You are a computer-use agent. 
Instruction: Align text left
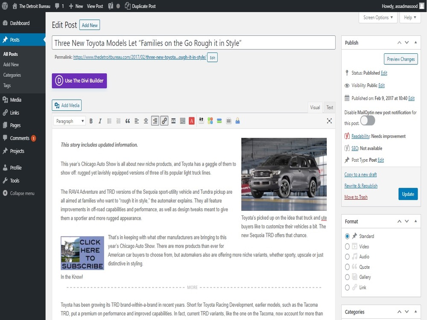[x=137, y=121]
